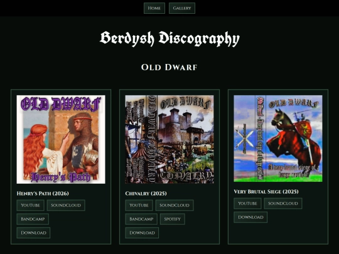Download the Chivalry album
Screen dimensions: 339x254
[x=142, y=233]
